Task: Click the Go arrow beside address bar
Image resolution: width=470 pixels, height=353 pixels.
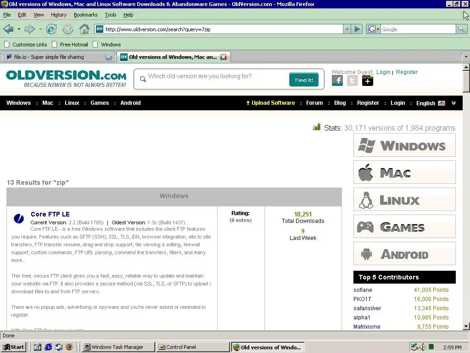Action: (357, 29)
